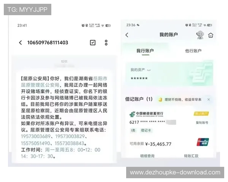Image resolution: width=228 pixels, height=182 pixels.
Task: Tap the 我的账户 page title
Action: pyautogui.click(x=168, y=35)
